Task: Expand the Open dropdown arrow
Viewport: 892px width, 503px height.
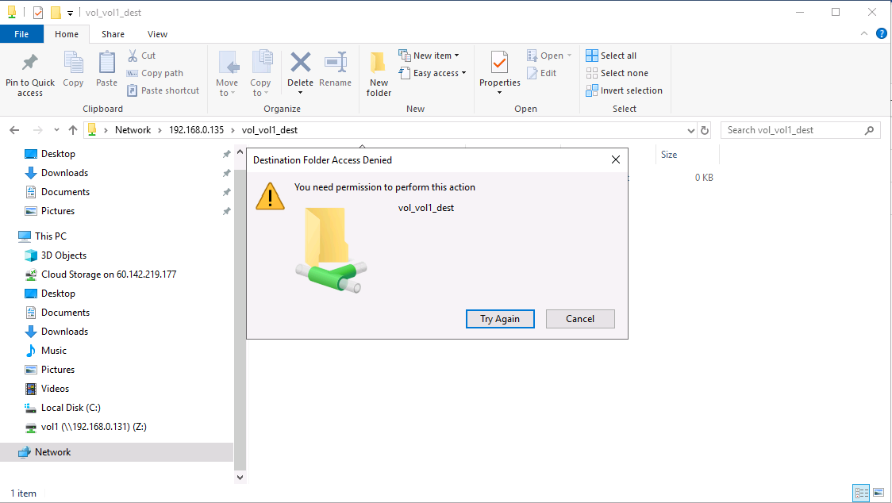Action: [x=569, y=56]
